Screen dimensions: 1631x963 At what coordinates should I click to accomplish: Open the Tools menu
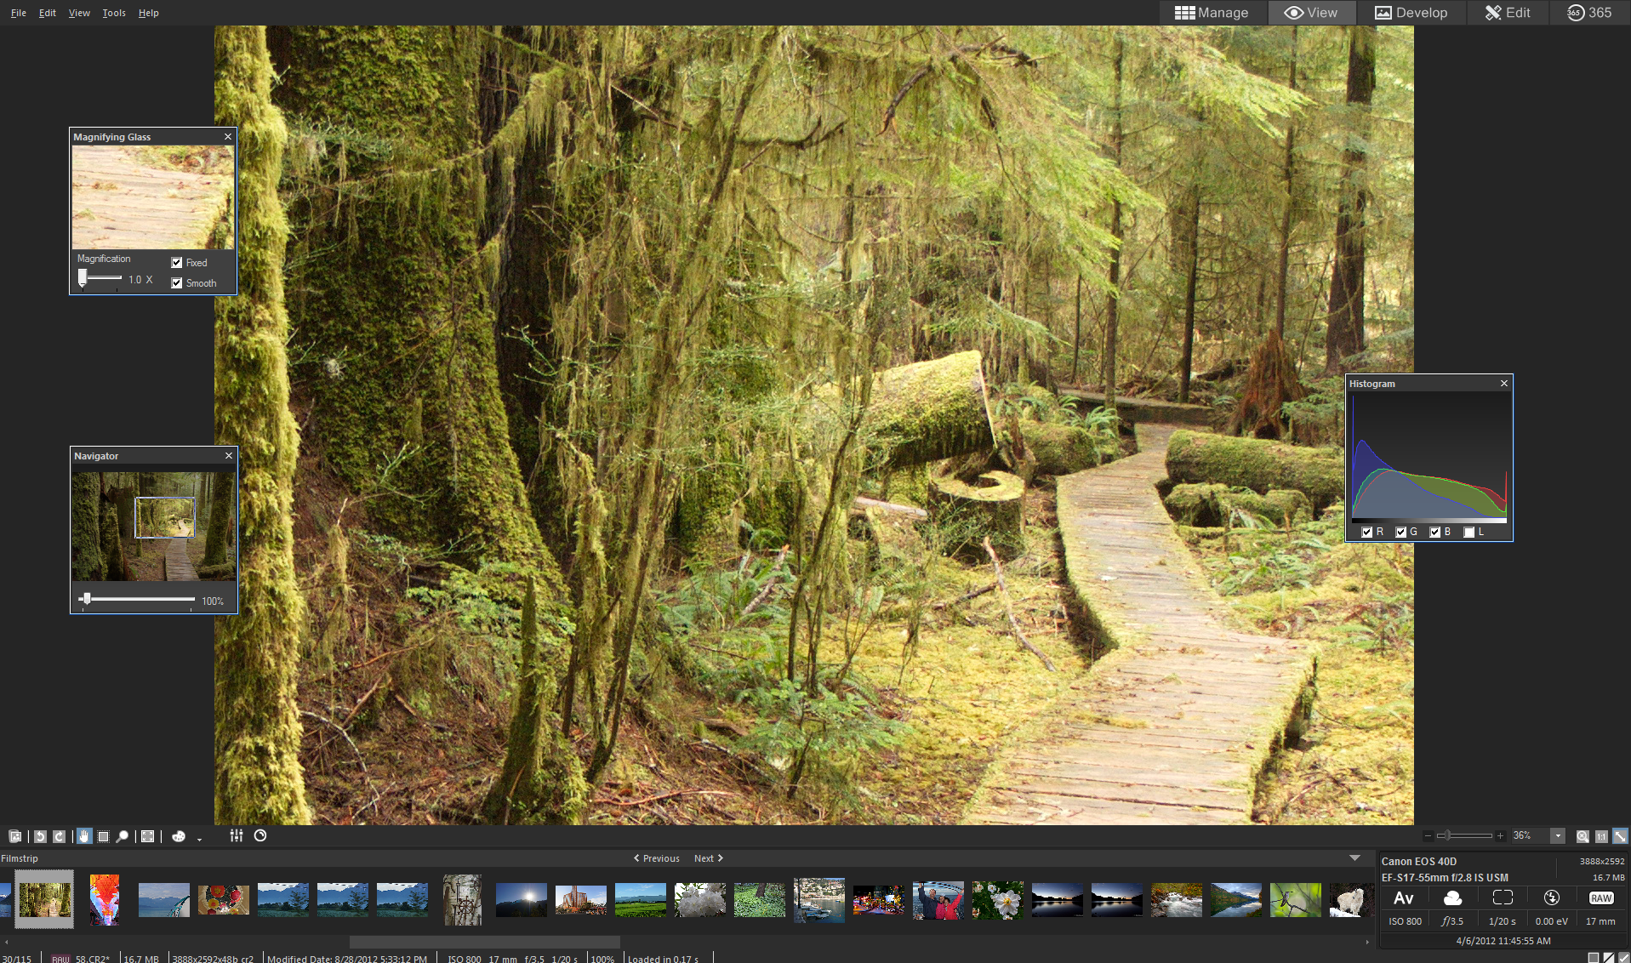tap(114, 13)
